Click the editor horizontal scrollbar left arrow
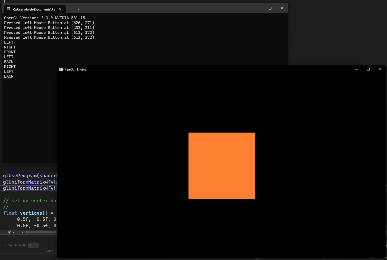The image size is (387, 260). click(22, 232)
